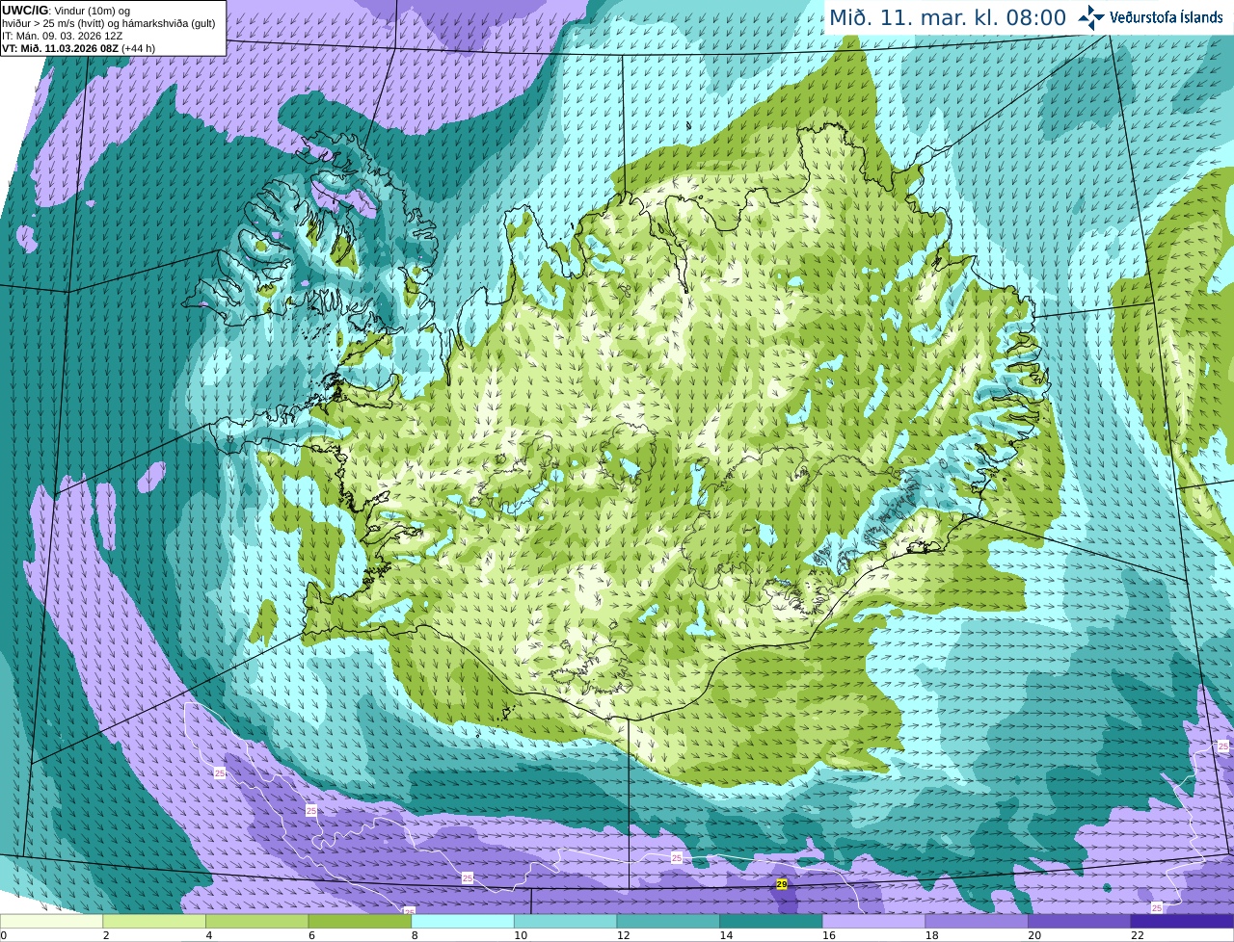Select the 2–4 m/s light green legend swatch

coord(154,921)
